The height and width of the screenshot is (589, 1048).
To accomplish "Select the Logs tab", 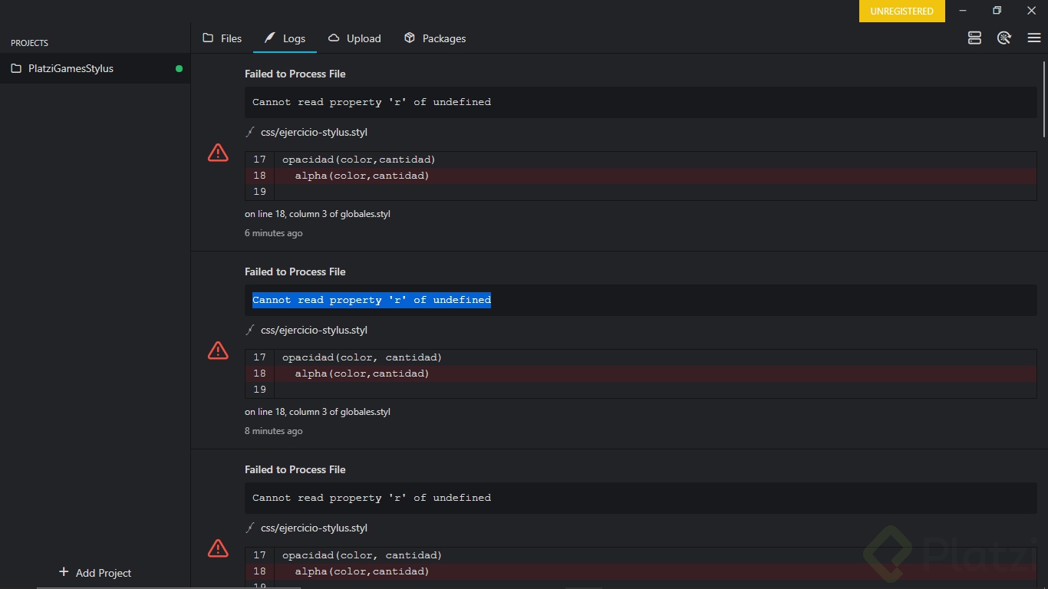I will 285,38.
